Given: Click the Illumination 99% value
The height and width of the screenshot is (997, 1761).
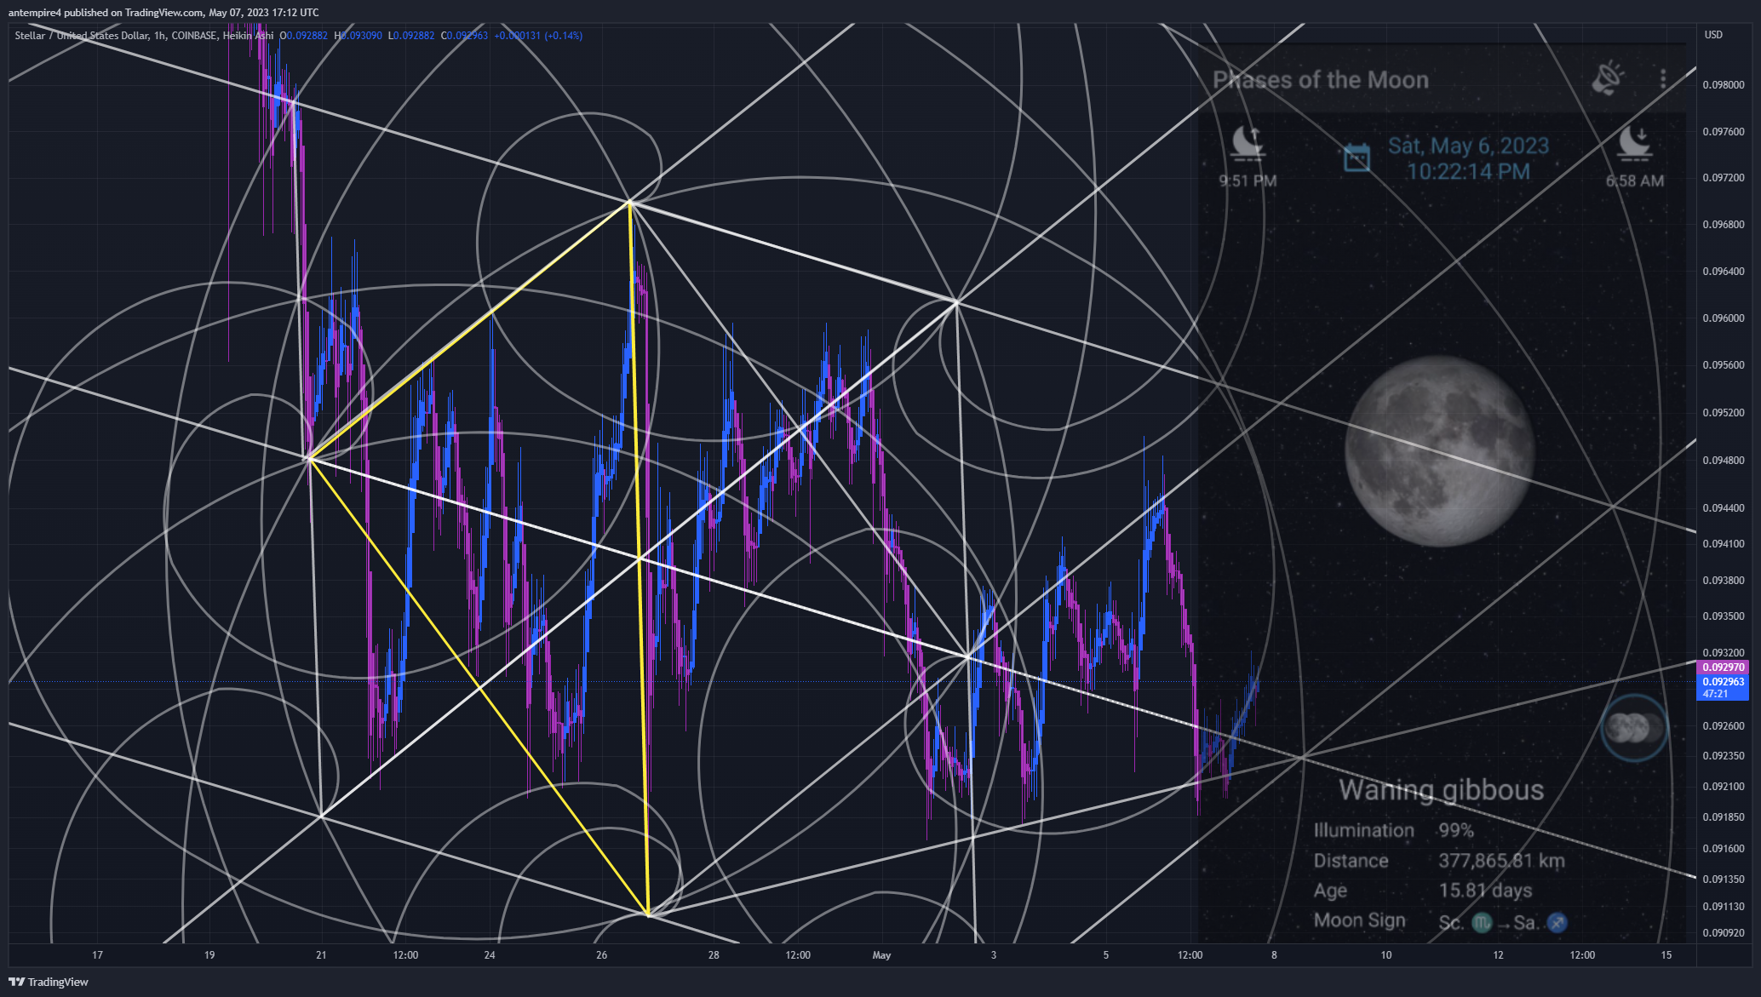Looking at the screenshot, I should 1456,830.
